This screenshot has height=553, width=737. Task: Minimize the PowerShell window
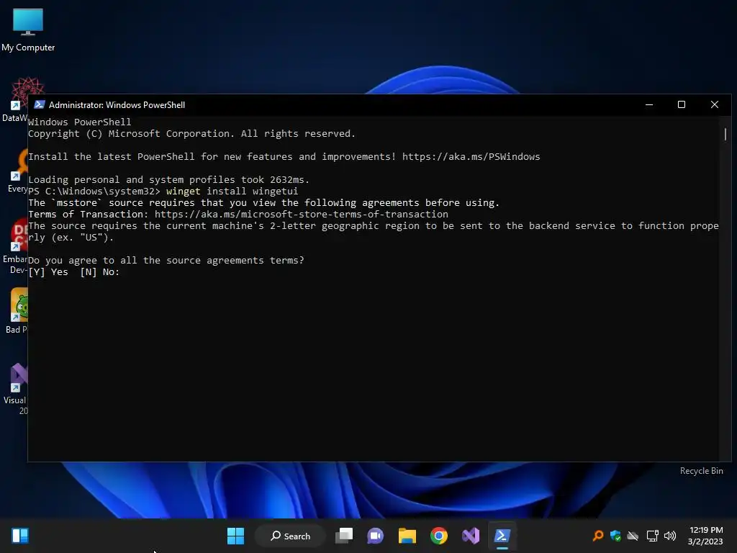tap(649, 104)
